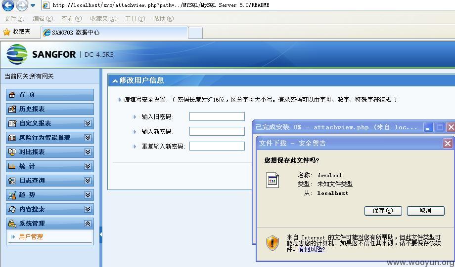Open a new blank browser tab

pos(195,33)
